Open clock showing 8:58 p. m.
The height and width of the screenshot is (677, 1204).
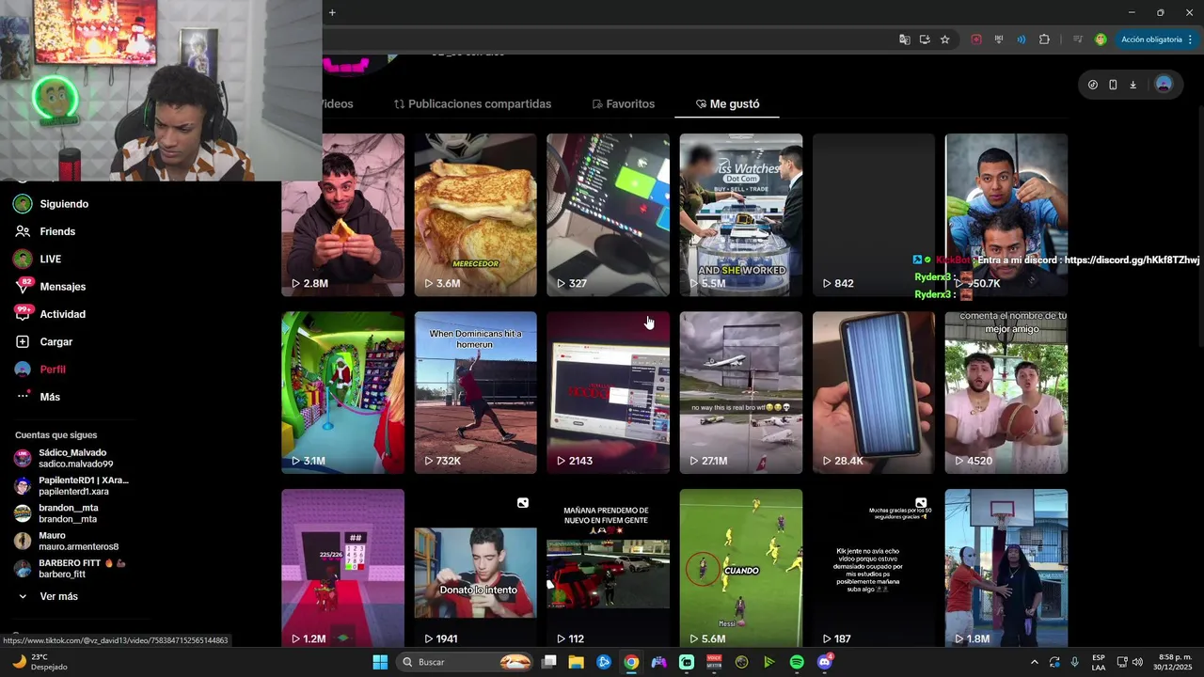tap(1175, 662)
